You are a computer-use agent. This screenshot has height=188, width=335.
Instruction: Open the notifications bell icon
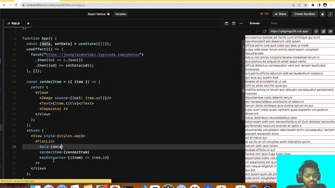(322, 14)
